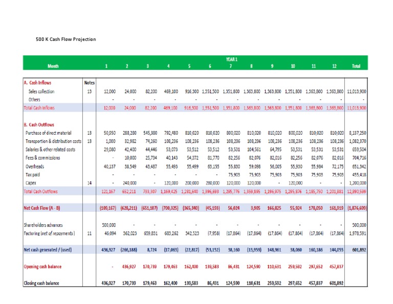Click the 651,342 overheads total value
This screenshot has width=393, height=304.
pyautogui.click(x=359, y=166)
